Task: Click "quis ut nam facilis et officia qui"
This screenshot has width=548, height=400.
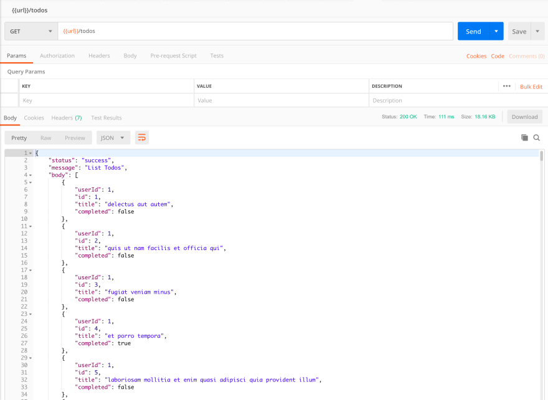Action: pyautogui.click(x=164, y=248)
